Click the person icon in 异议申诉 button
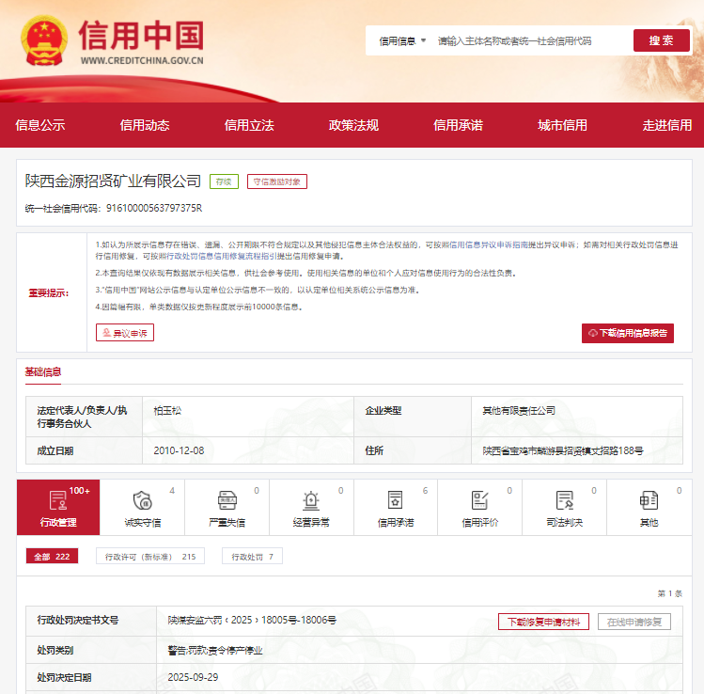 pyautogui.click(x=106, y=332)
